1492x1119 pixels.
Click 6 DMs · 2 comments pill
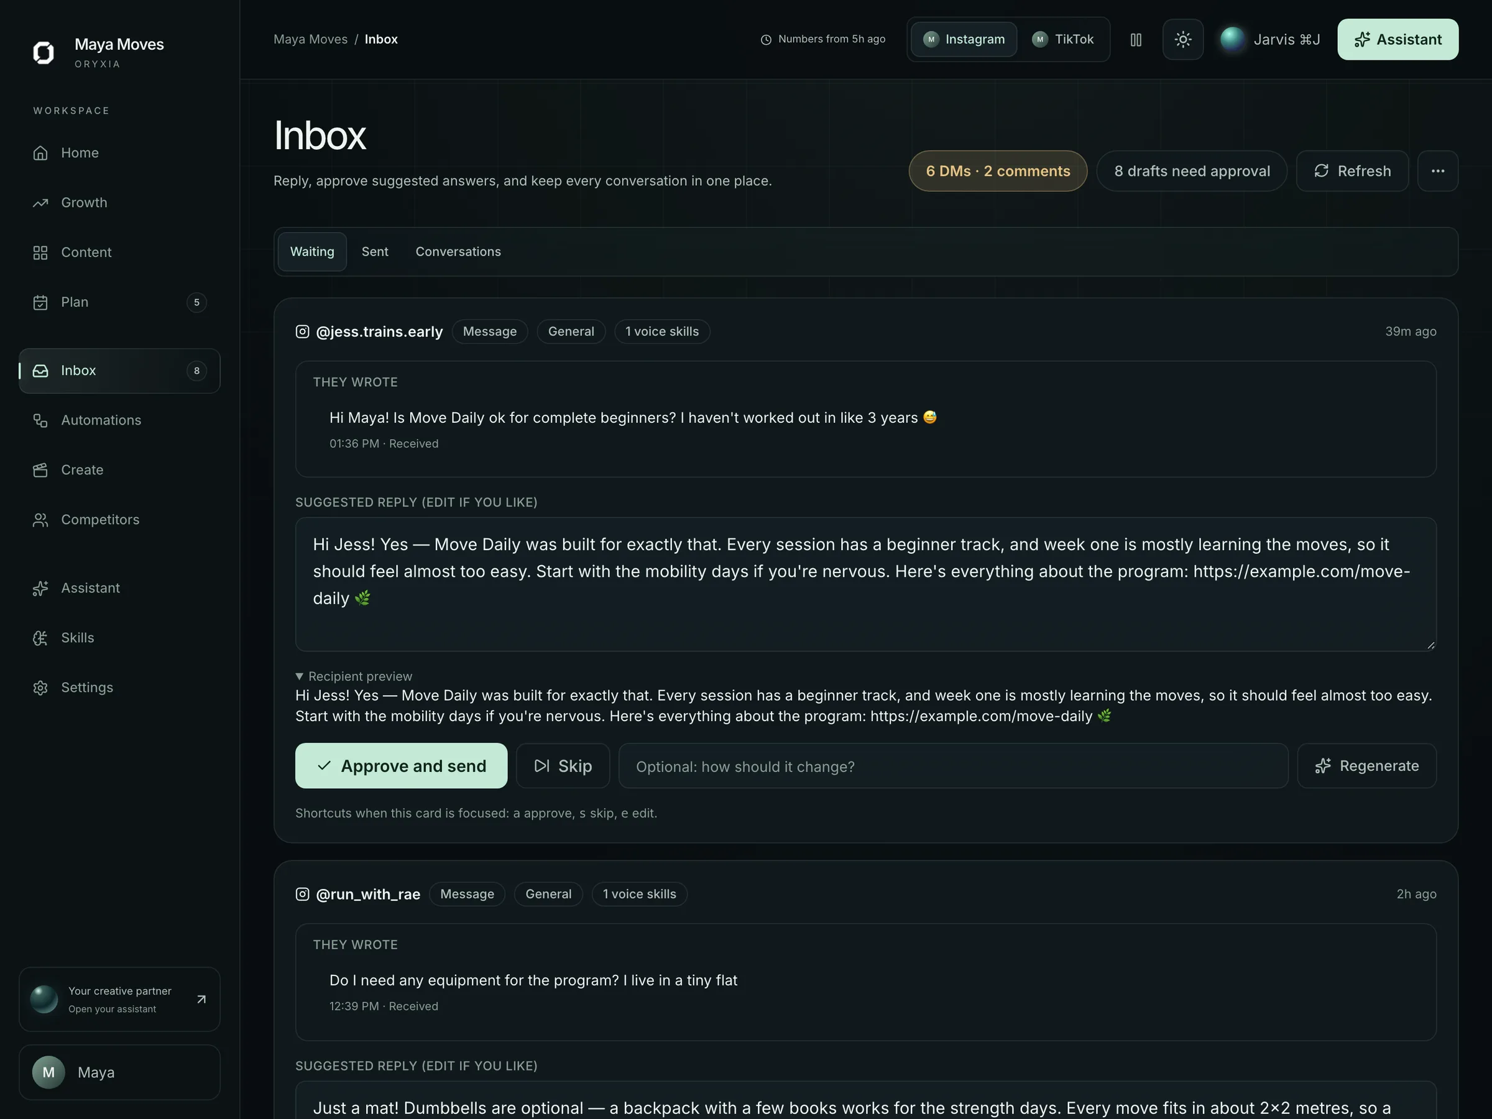coord(998,171)
